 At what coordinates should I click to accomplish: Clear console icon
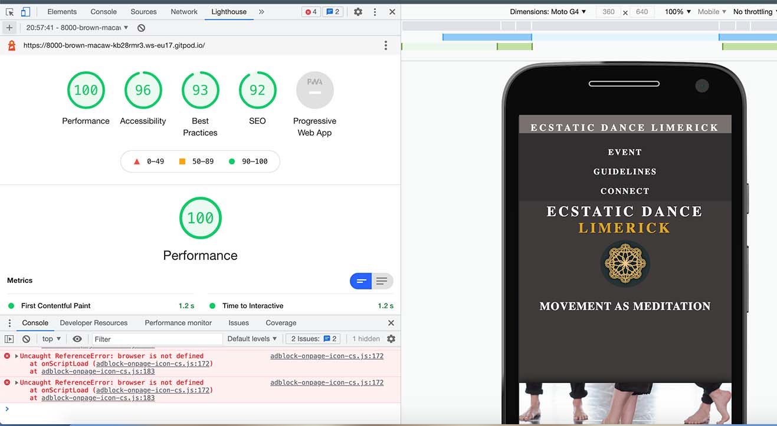(x=26, y=339)
